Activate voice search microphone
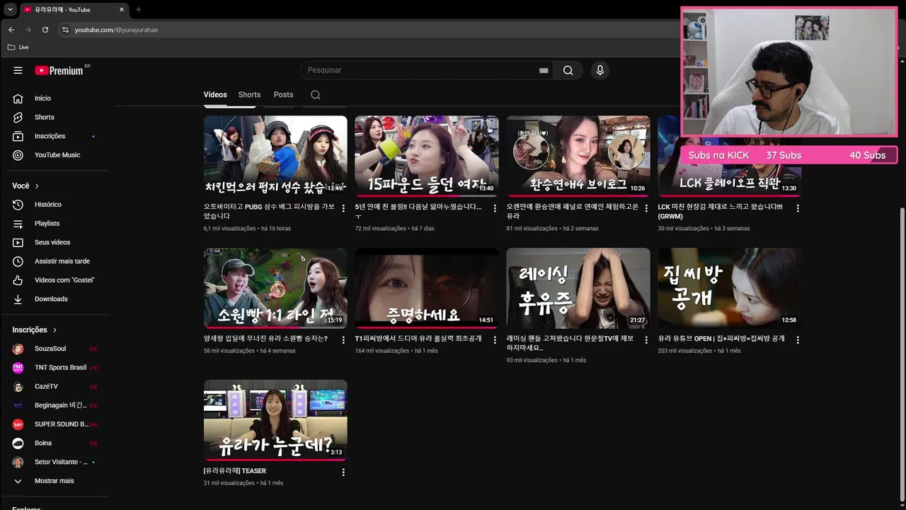This screenshot has height=510, width=906. click(x=600, y=70)
